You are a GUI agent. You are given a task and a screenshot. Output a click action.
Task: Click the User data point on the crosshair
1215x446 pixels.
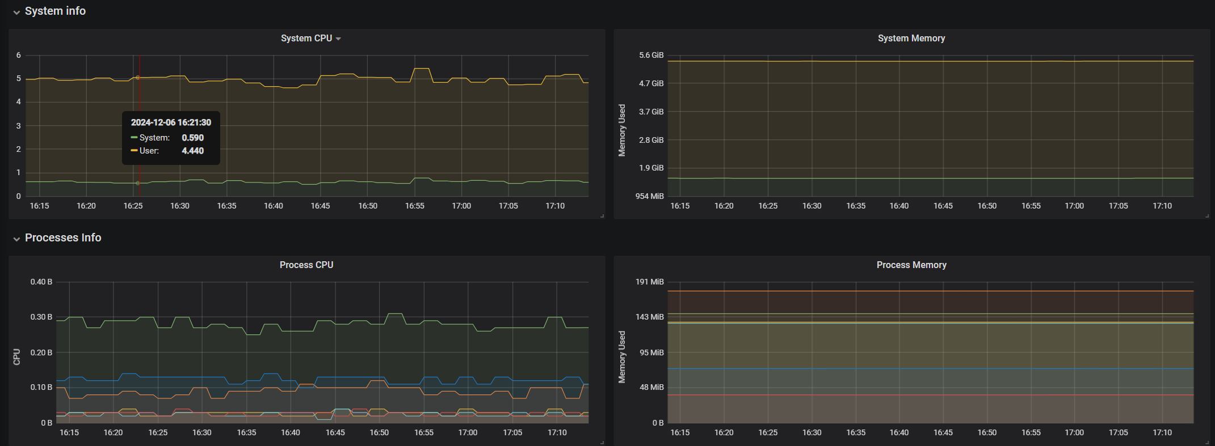138,78
